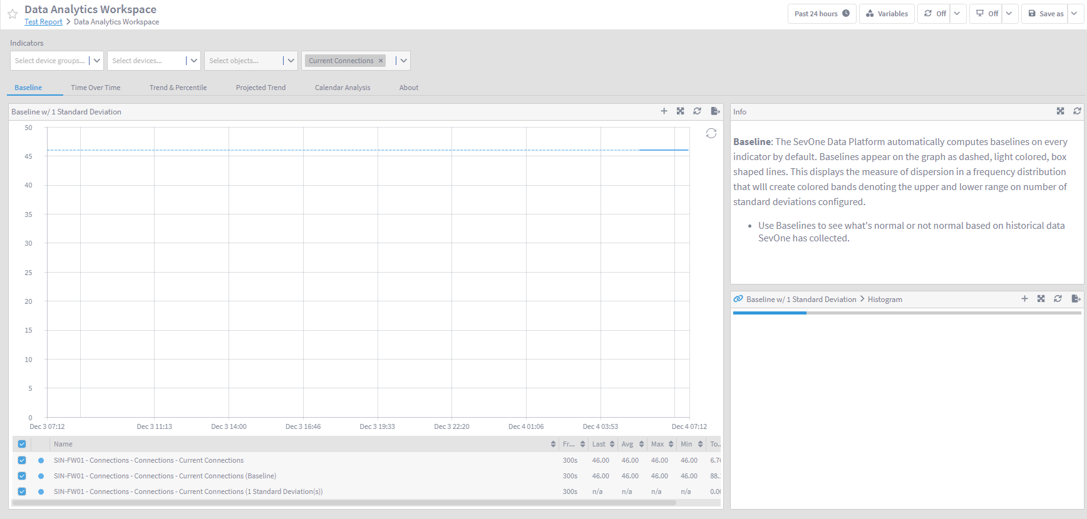Click the color dot for Current Connections series

click(x=41, y=460)
